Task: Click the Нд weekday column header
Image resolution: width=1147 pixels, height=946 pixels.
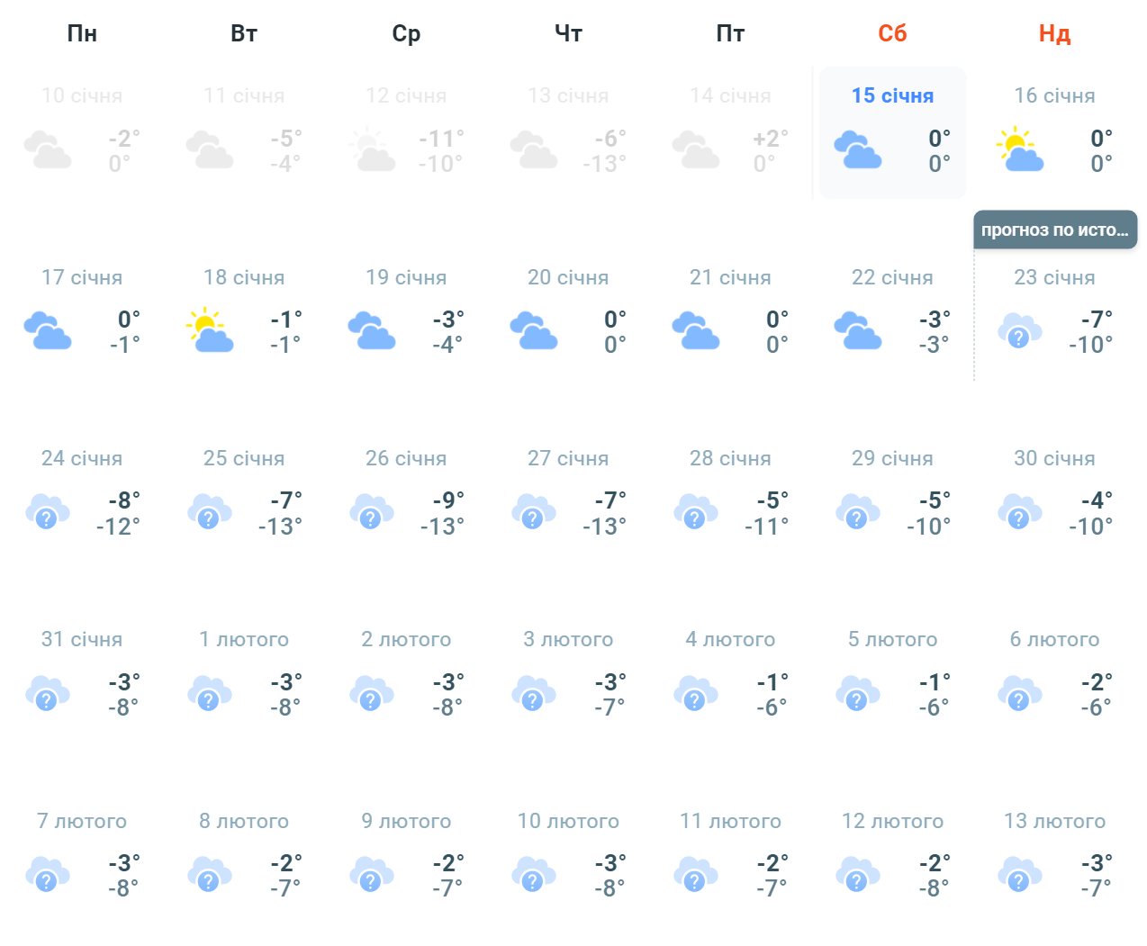Action: click(x=1054, y=33)
